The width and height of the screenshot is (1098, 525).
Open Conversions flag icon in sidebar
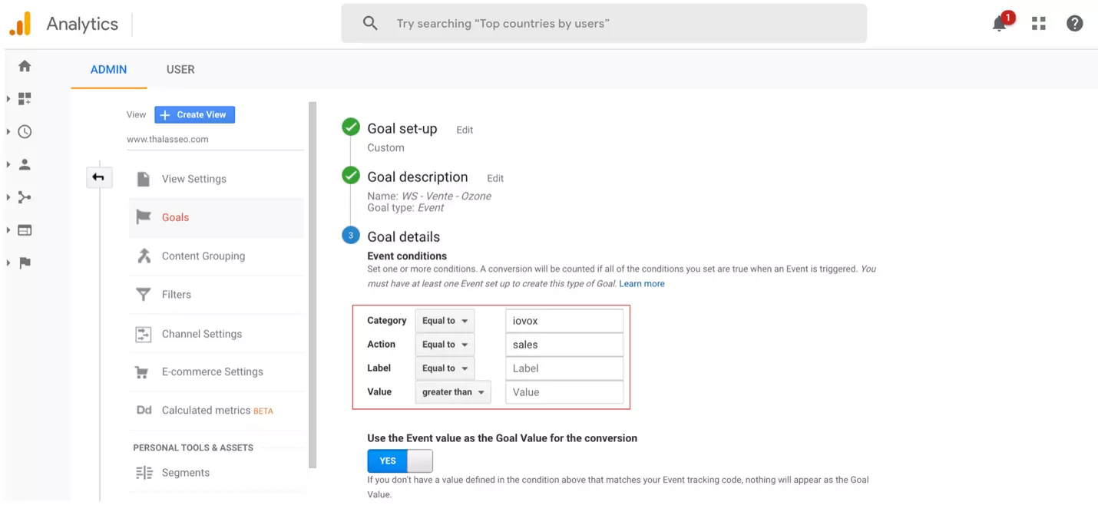25,262
